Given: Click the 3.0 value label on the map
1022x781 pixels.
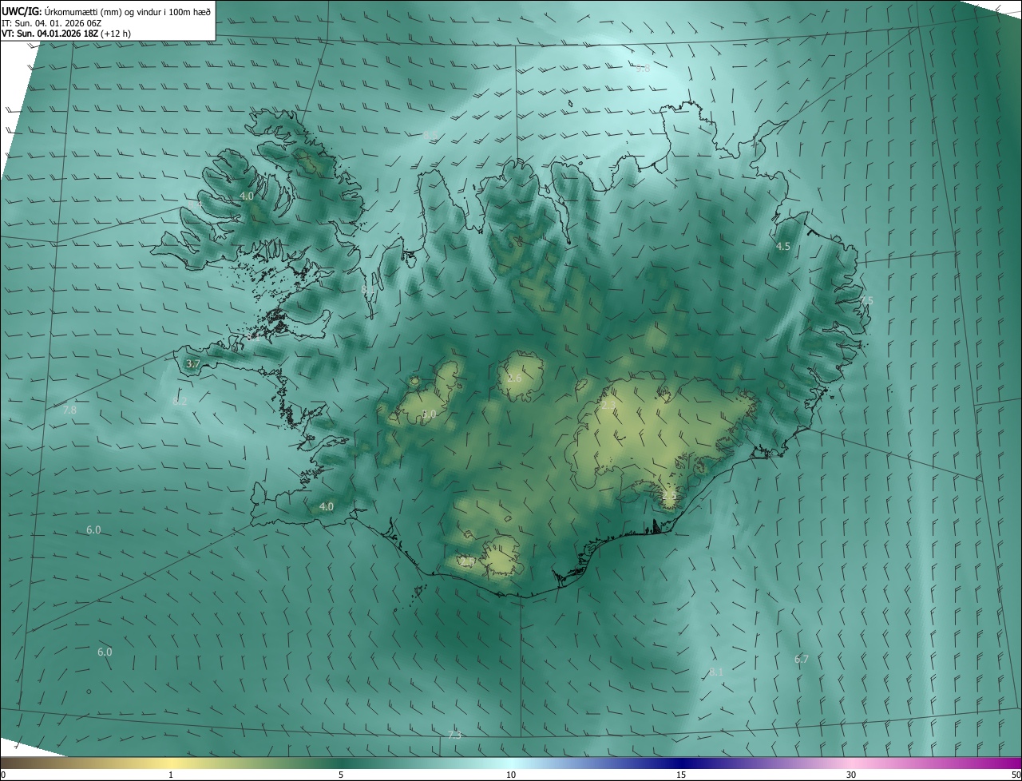Looking at the screenshot, I should (430, 414).
